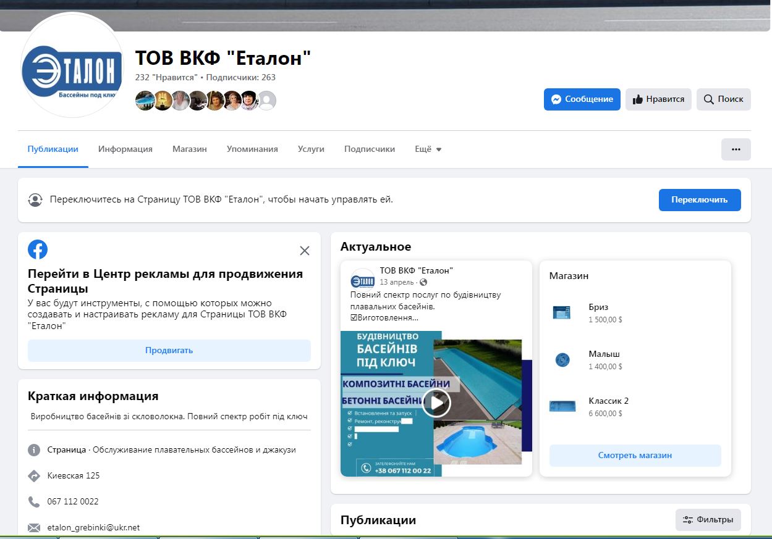Click the Подписчики: 263 count

(240, 78)
